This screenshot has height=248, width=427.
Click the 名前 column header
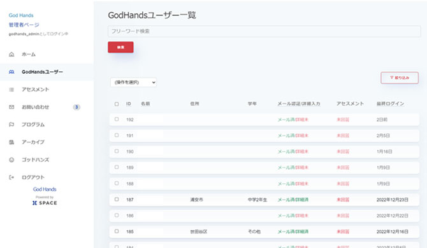tap(145, 104)
